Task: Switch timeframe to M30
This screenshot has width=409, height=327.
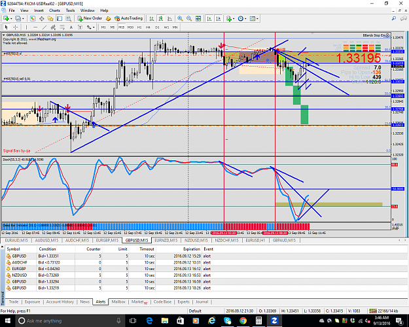Action: pos(130,27)
